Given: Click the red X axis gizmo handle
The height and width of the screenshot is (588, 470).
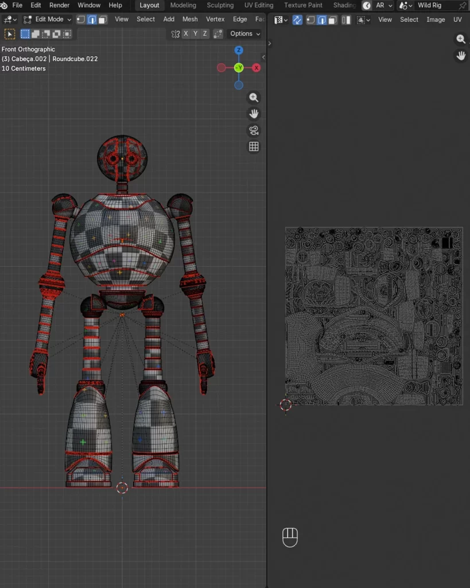Looking at the screenshot, I should 257,68.
